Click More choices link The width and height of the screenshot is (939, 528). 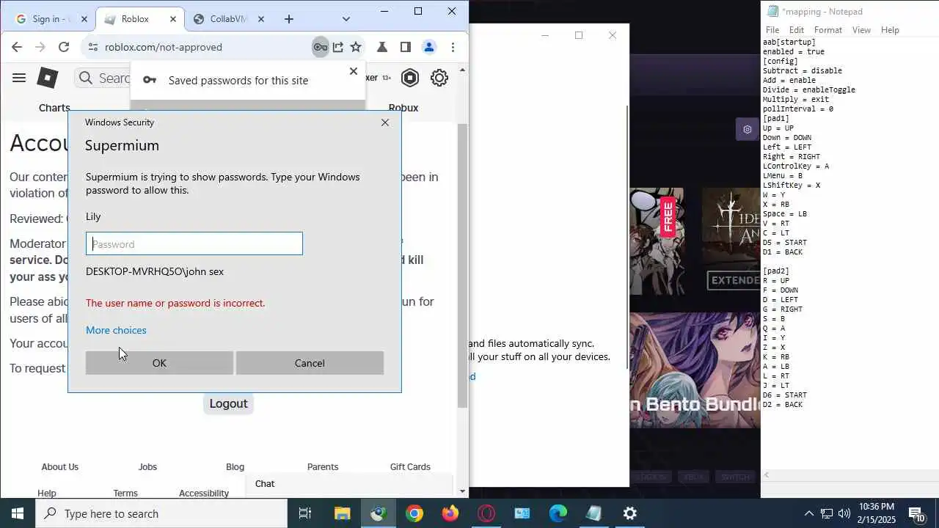[x=116, y=330]
